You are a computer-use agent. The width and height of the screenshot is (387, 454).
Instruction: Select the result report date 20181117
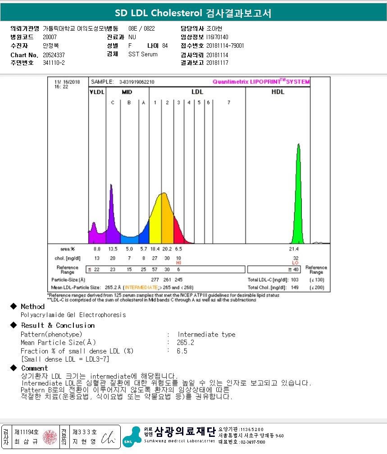[217, 63]
